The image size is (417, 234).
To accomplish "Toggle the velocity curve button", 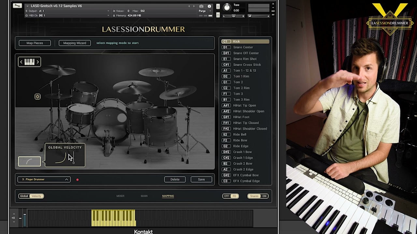I will click(x=29, y=162).
